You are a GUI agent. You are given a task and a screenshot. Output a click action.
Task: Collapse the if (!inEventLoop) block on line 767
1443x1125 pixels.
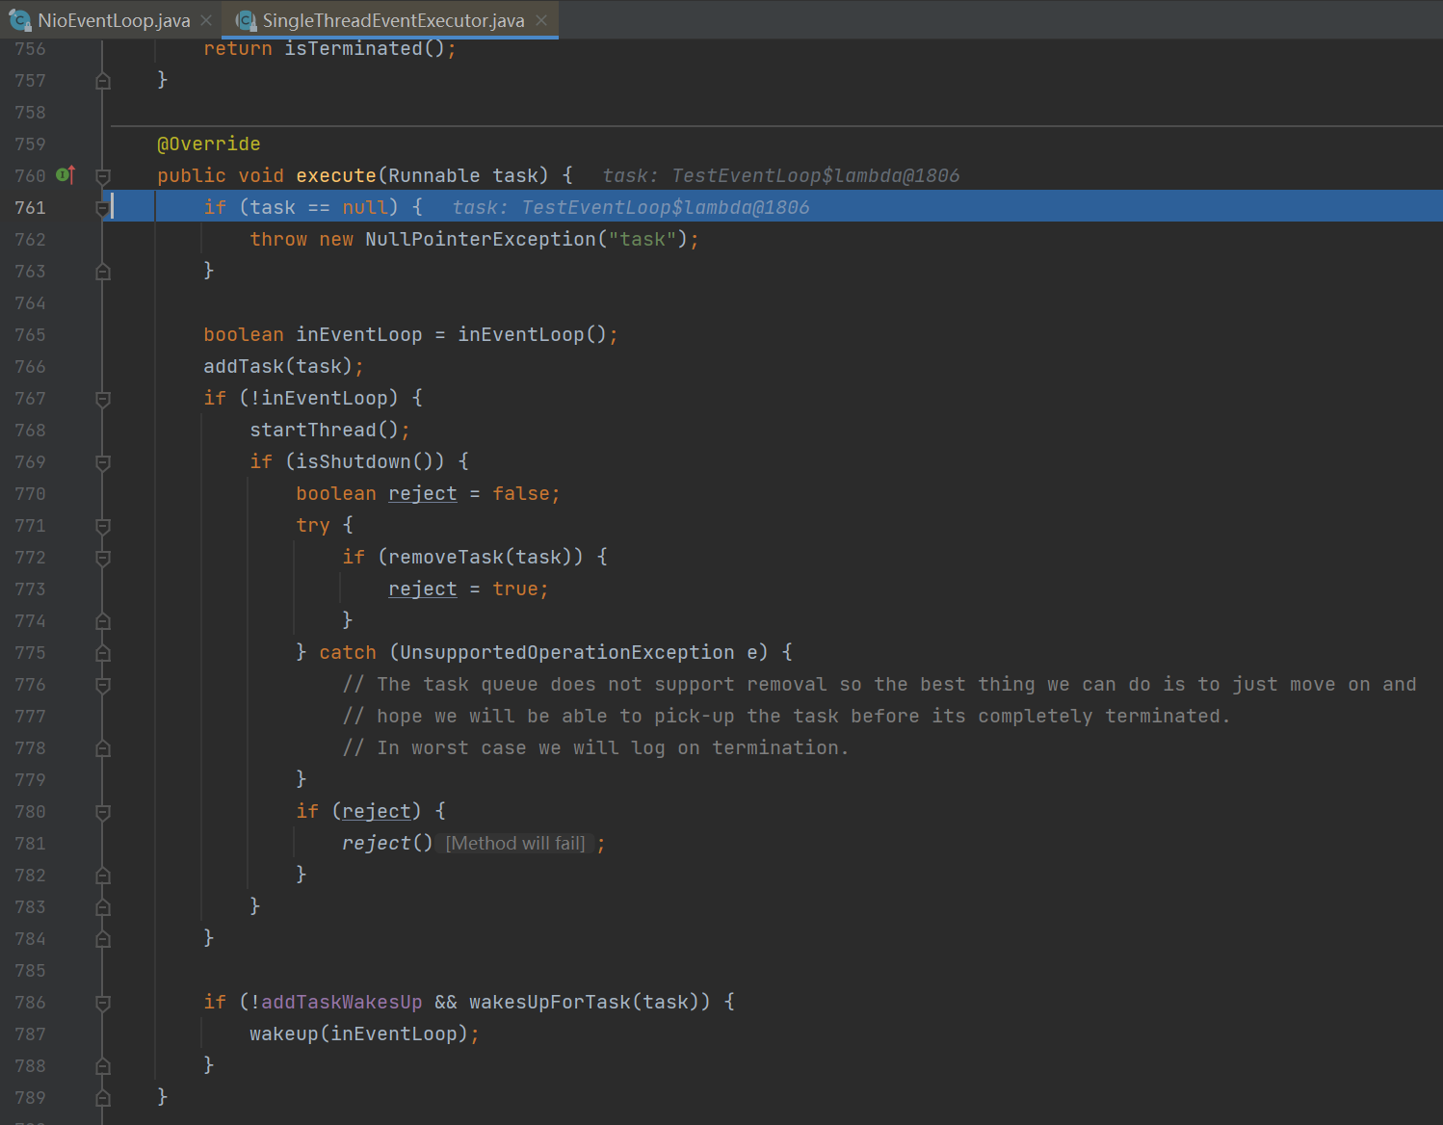click(x=103, y=399)
